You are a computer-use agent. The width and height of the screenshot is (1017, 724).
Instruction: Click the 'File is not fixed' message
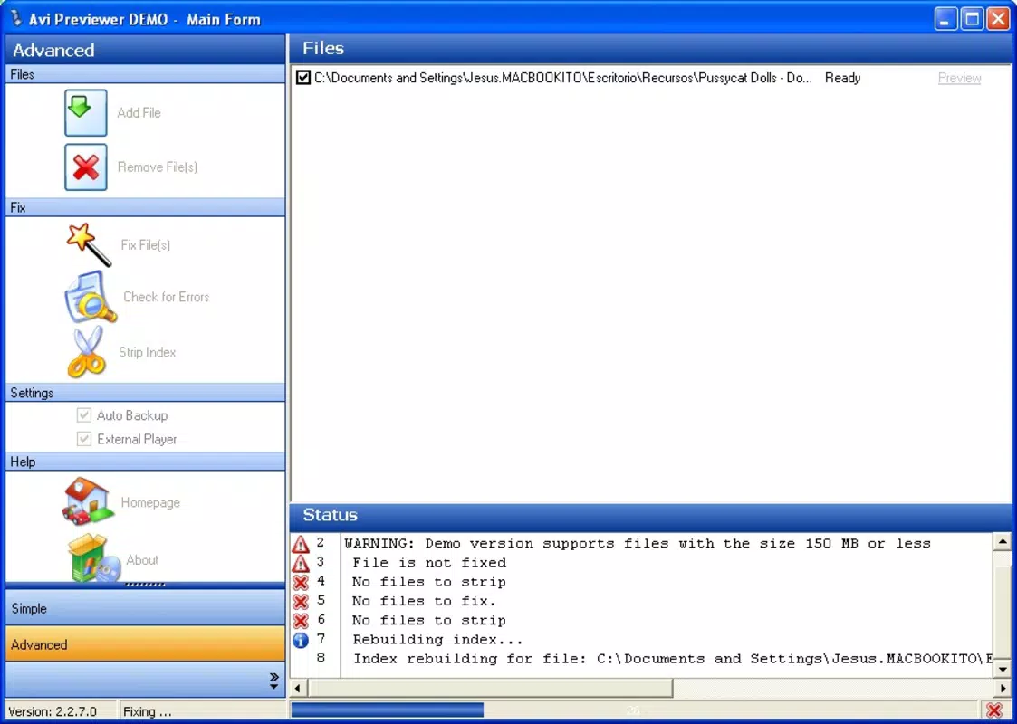point(429,563)
